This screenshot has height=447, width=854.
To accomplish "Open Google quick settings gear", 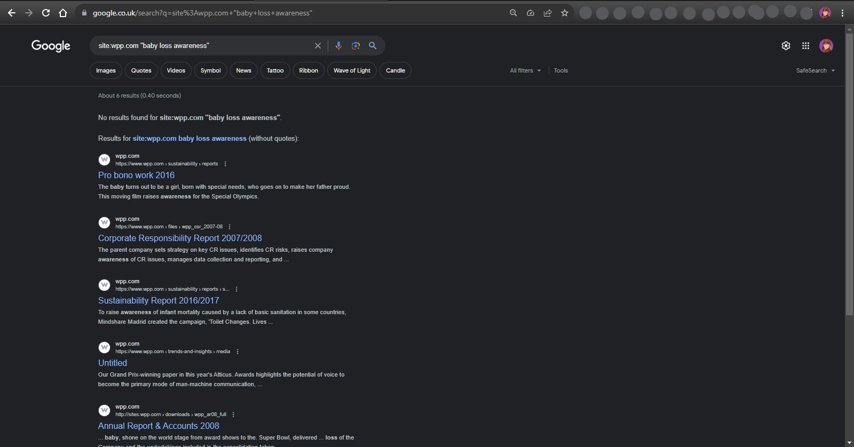I will pos(786,46).
